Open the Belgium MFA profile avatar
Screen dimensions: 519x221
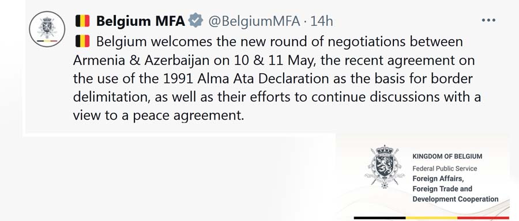click(x=47, y=29)
